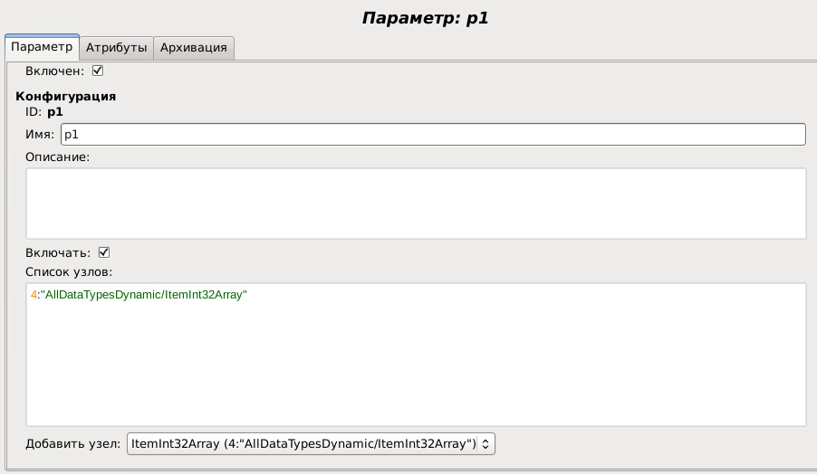Click the Имя: label

(40, 135)
